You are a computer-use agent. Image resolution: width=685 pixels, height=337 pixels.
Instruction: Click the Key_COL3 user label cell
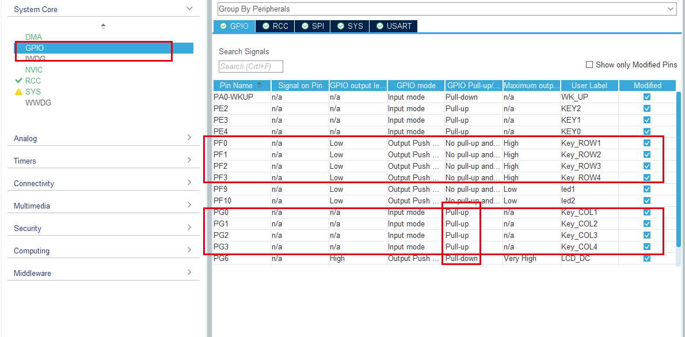(x=589, y=235)
